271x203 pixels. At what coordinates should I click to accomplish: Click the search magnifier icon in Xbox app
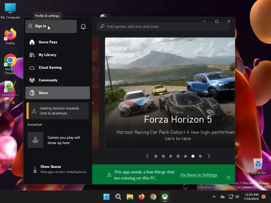102,26
